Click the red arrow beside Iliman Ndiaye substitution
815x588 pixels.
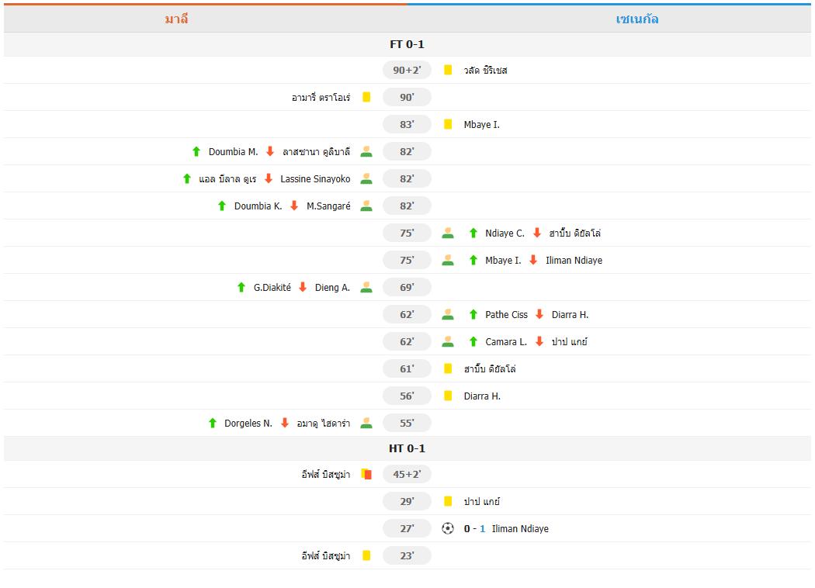532,260
